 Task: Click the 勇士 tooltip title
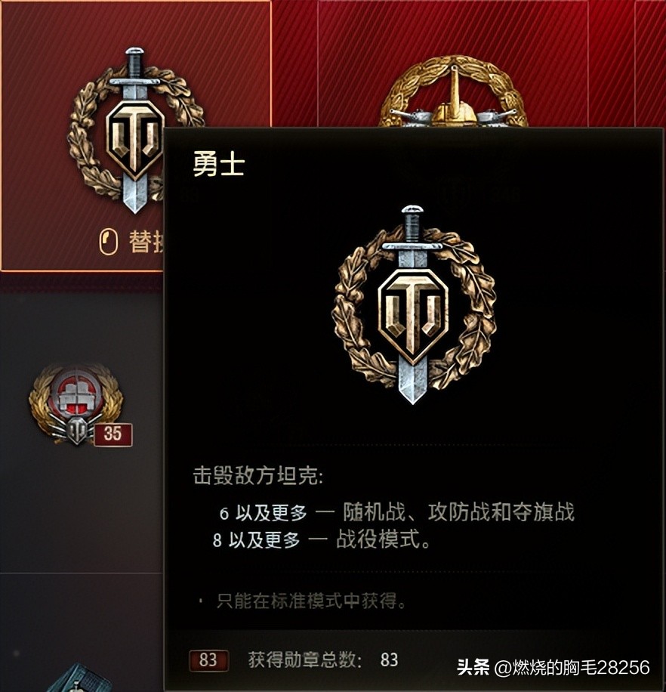pyautogui.click(x=218, y=165)
